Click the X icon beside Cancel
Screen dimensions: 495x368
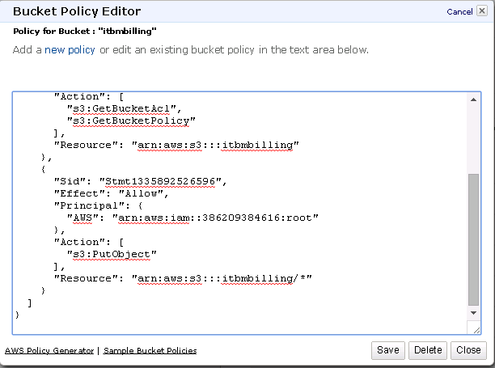(x=482, y=11)
